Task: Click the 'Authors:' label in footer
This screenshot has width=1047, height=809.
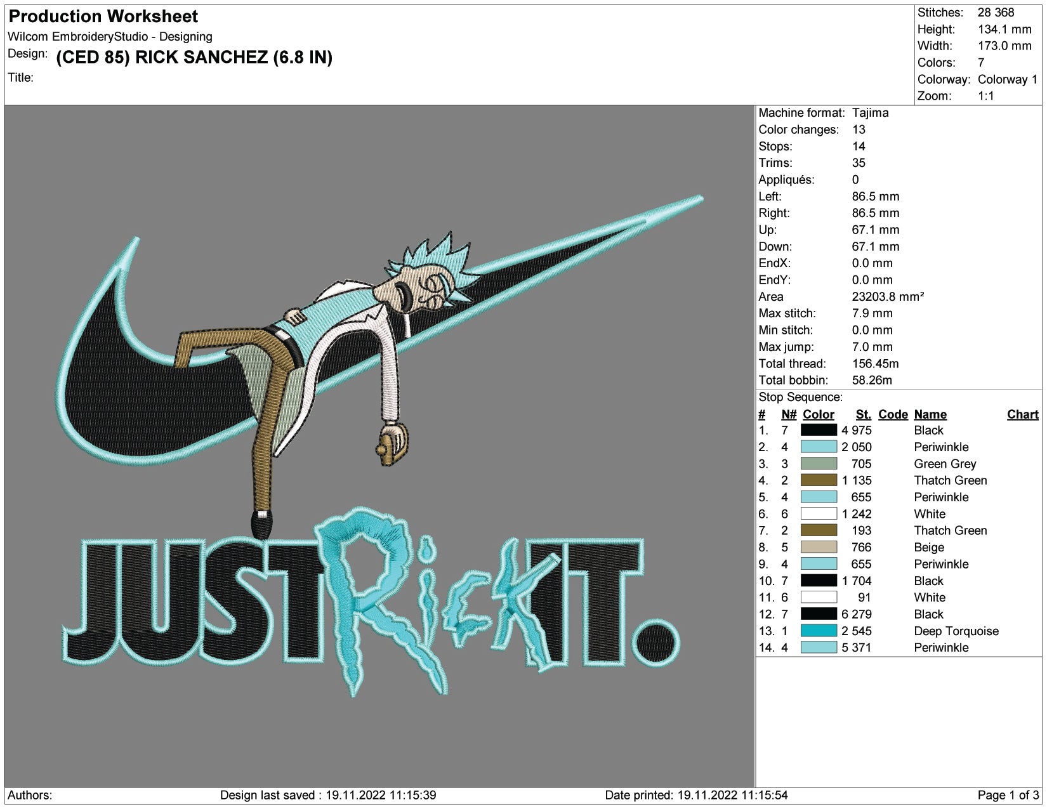Action: click(x=30, y=795)
